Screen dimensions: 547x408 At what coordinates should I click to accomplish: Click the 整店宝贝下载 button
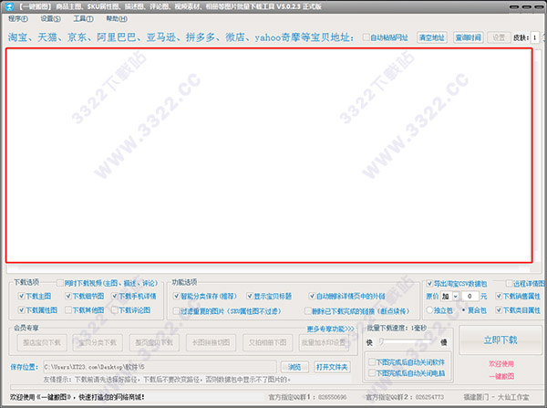[42, 342]
